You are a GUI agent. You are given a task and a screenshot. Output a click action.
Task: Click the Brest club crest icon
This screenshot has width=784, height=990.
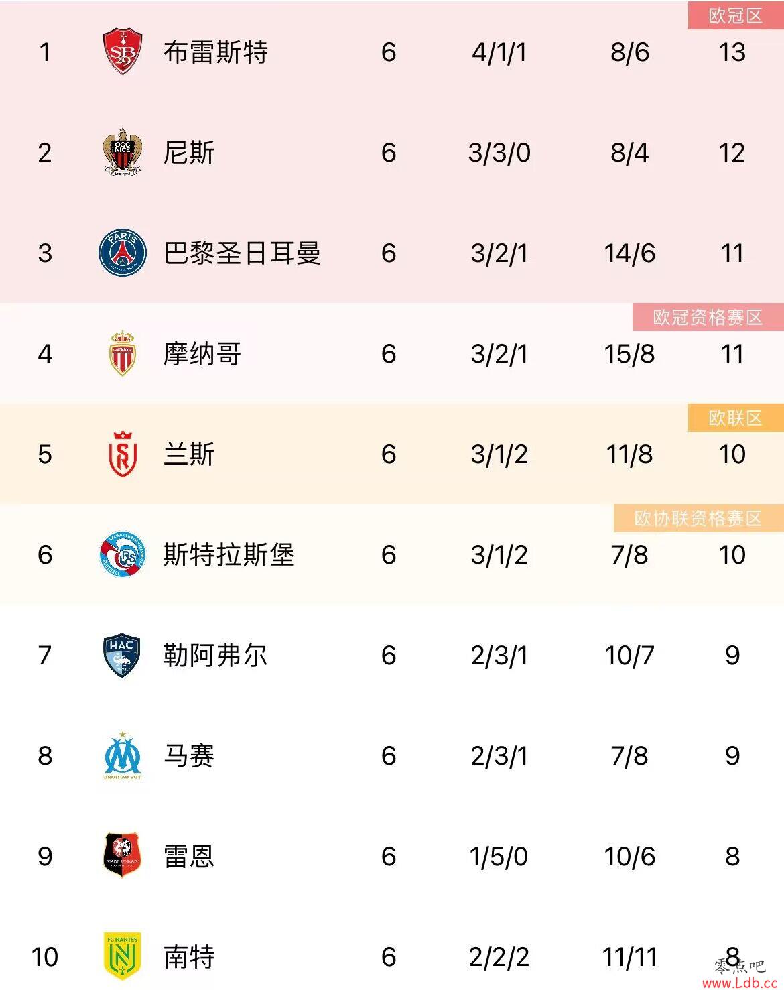pos(123,52)
